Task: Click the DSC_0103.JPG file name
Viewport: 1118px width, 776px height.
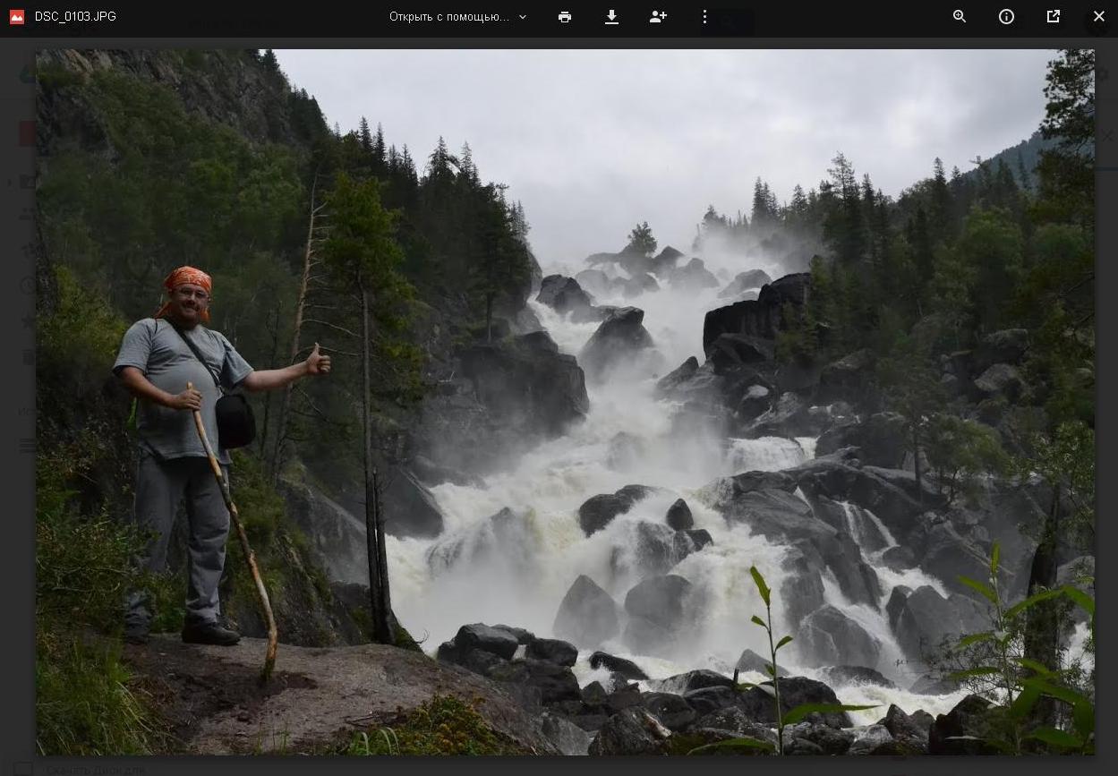Action: point(75,17)
